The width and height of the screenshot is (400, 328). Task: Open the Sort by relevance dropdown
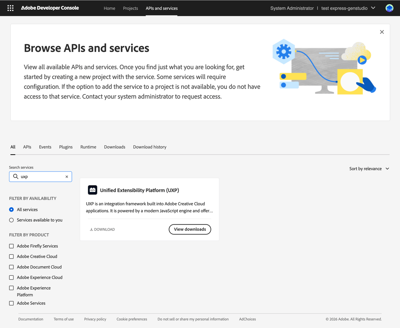369,168
